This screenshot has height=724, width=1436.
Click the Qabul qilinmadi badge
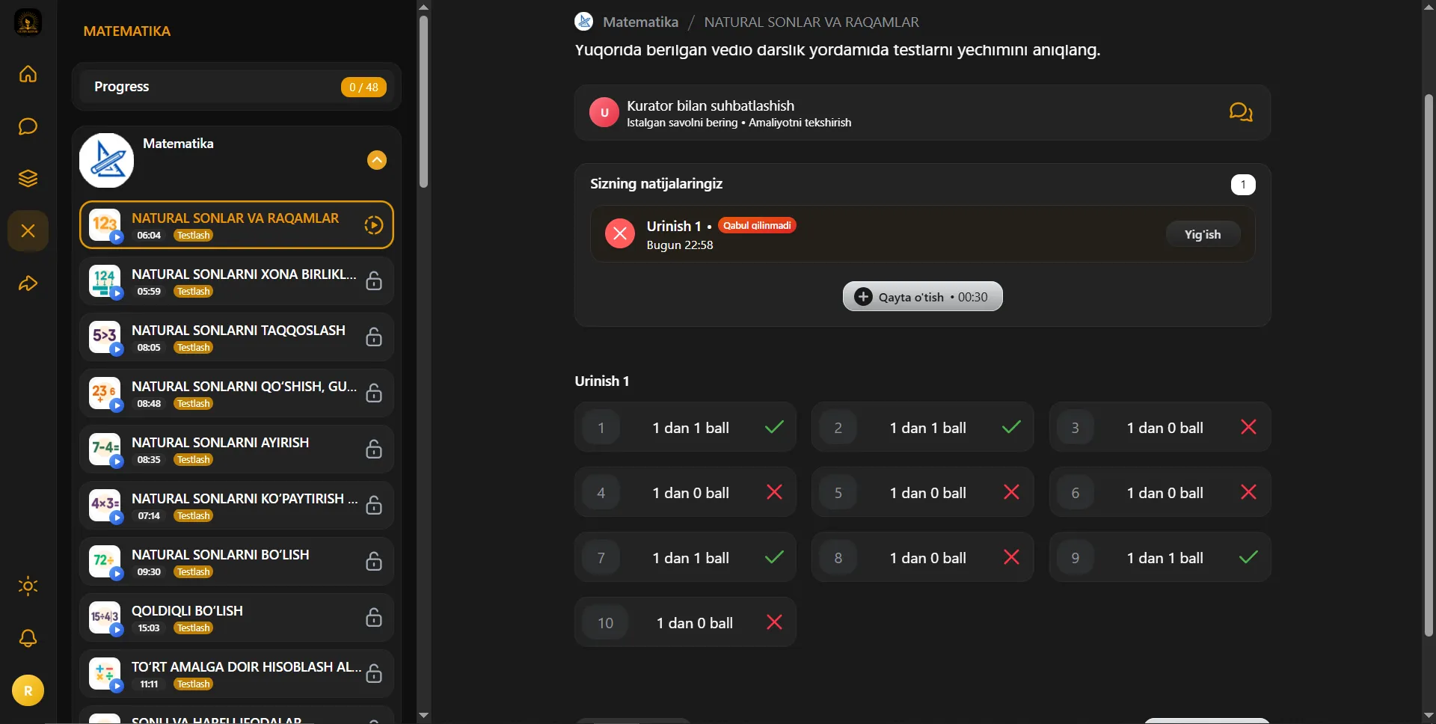(757, 225)
